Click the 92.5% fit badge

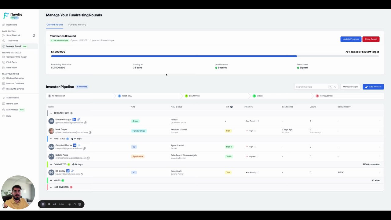pos(229,147)
